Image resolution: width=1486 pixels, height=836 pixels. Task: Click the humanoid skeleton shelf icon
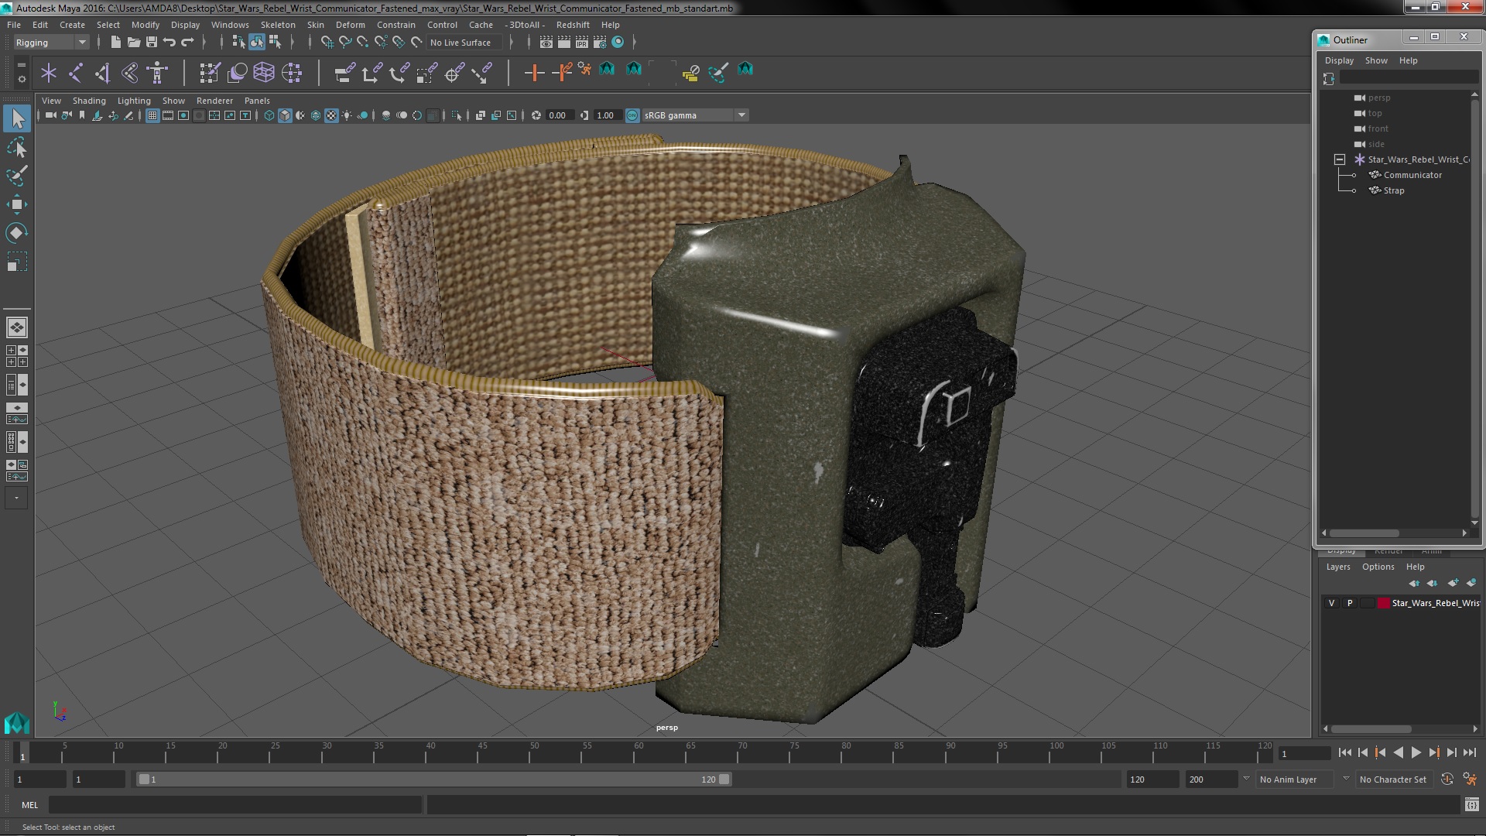pyautogui.click(x=157, y=73)
